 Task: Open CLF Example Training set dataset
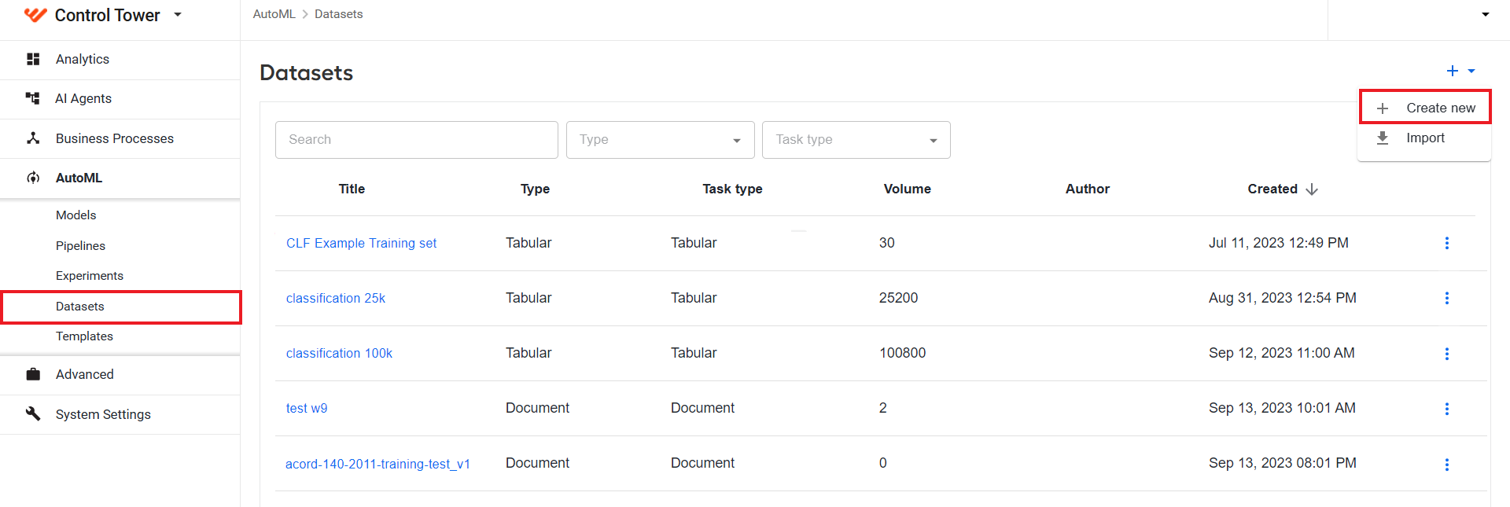click(x=361, y=244)
